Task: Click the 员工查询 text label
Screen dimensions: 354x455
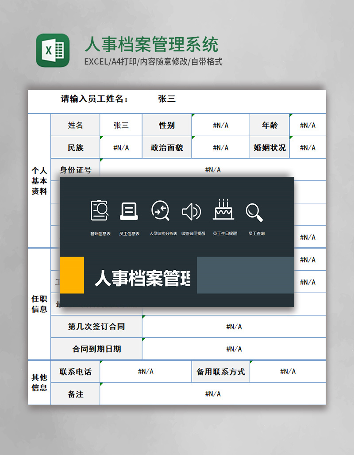Action: (256, 233)
